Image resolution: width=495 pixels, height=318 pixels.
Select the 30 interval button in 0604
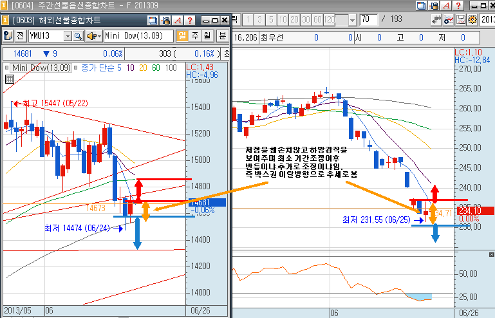306,20
